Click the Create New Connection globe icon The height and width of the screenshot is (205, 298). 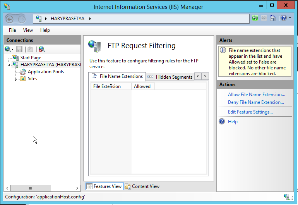pyautogui.click(x=8, y=49)
